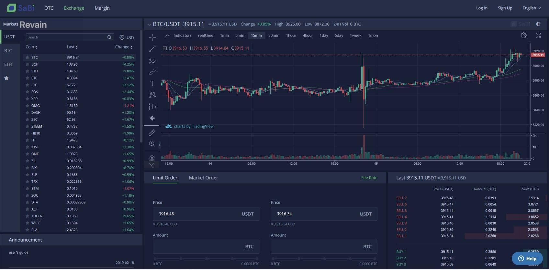Open chart settings gear
Viewport: 549px width, 270px height.
(523, 36)
